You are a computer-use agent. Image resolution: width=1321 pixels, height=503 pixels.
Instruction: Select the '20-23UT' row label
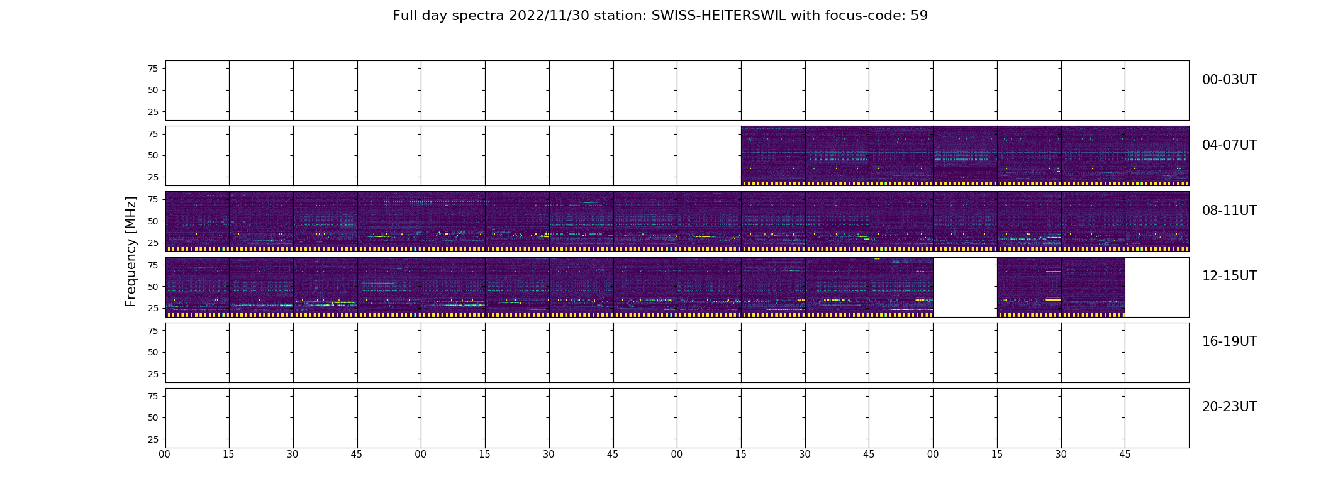click(x=1229, y=407)
